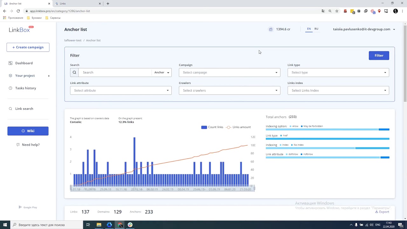
Task: Open Task View on the taskbar
Action: pyautogui.click(x=88, y=225)
